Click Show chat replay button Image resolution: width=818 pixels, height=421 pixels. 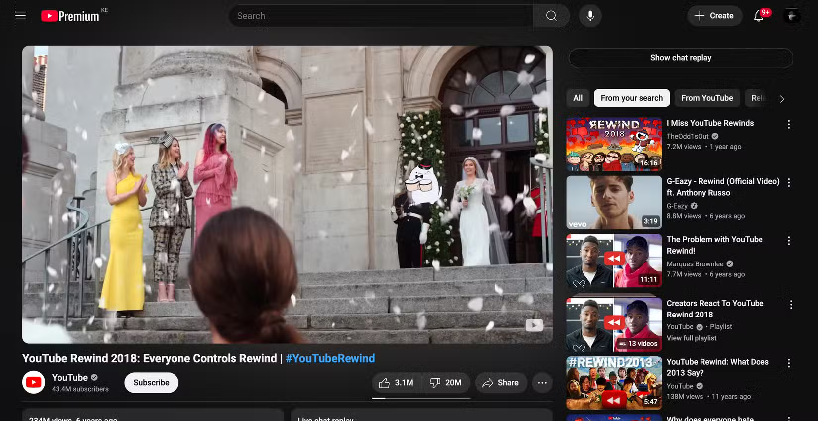(x=680, y=58)
